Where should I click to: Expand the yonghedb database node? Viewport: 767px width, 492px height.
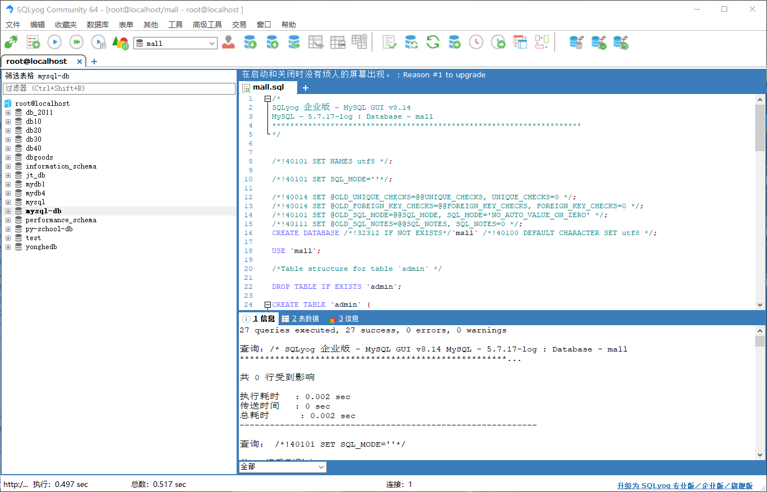tap(8, 247)
